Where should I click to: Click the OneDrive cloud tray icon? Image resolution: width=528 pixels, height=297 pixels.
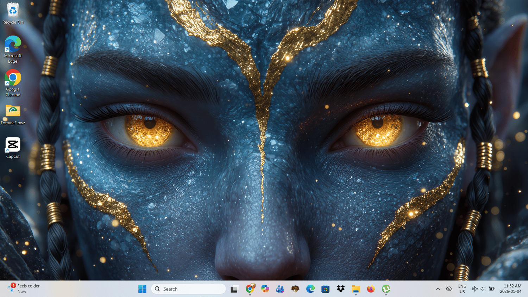click(449, 289)
